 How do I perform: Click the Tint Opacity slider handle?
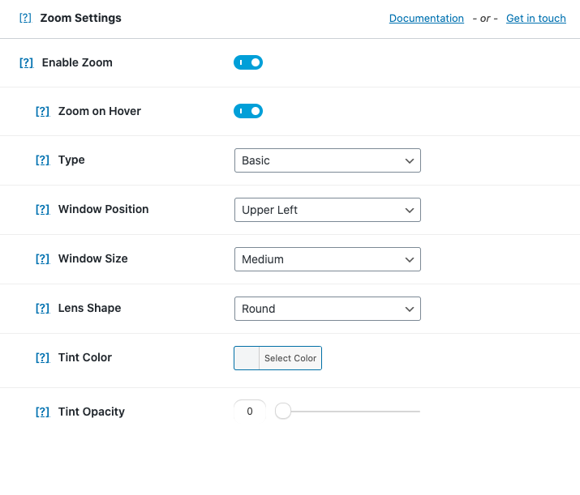point(283,412)
